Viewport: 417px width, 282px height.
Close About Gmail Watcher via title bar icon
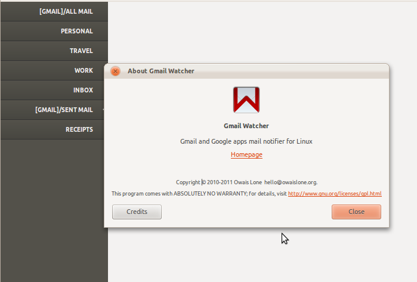[115, 71]
